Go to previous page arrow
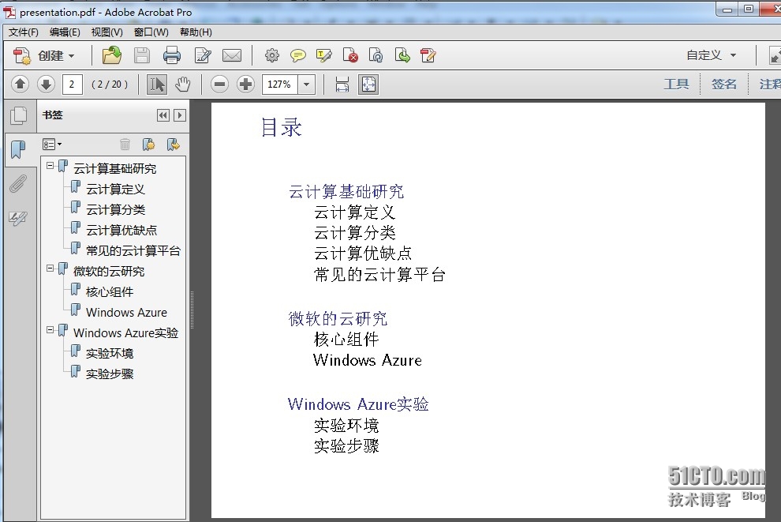Viewport: 781px width, 522px height. click(20, 84)
